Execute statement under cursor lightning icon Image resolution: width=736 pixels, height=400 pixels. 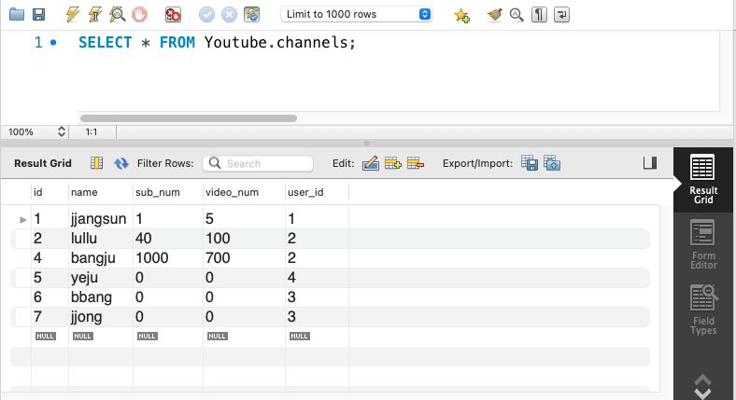(x=95, y=15)
